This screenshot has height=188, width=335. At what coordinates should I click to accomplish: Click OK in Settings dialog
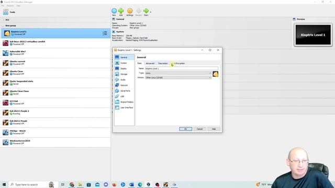coord(186,129)
